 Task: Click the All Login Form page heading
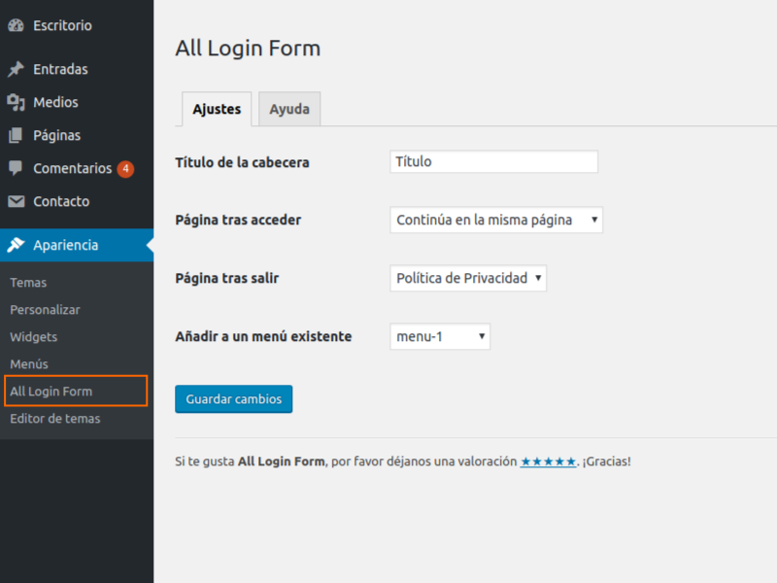pos(248,49)
